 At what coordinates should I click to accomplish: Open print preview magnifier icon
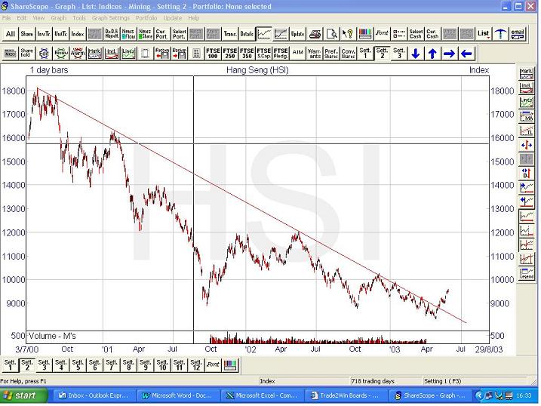(x=331, y=34)
